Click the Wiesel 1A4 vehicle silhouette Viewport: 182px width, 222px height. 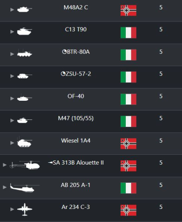pos(24,142)
